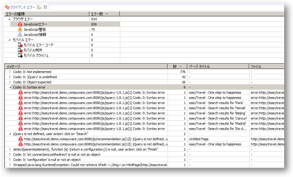Click the 859 error count value
The height and width of the screenshot is (177, 293).
click(x=94, y=24)
